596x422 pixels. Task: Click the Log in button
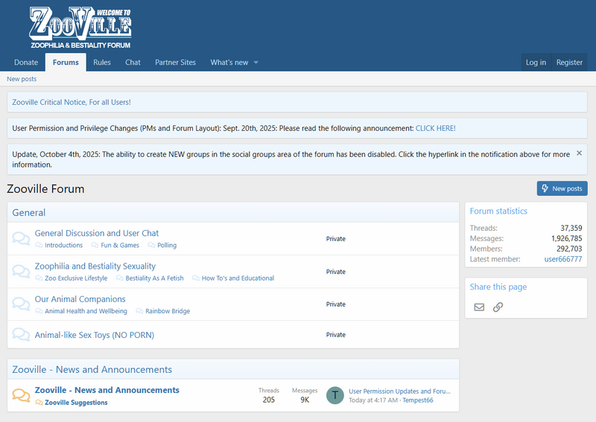coord(536,63)
